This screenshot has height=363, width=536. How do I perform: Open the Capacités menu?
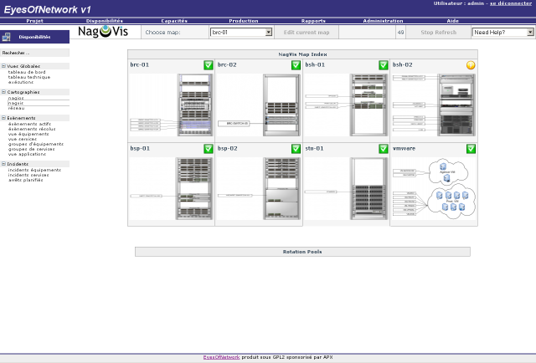coord(174,21)
